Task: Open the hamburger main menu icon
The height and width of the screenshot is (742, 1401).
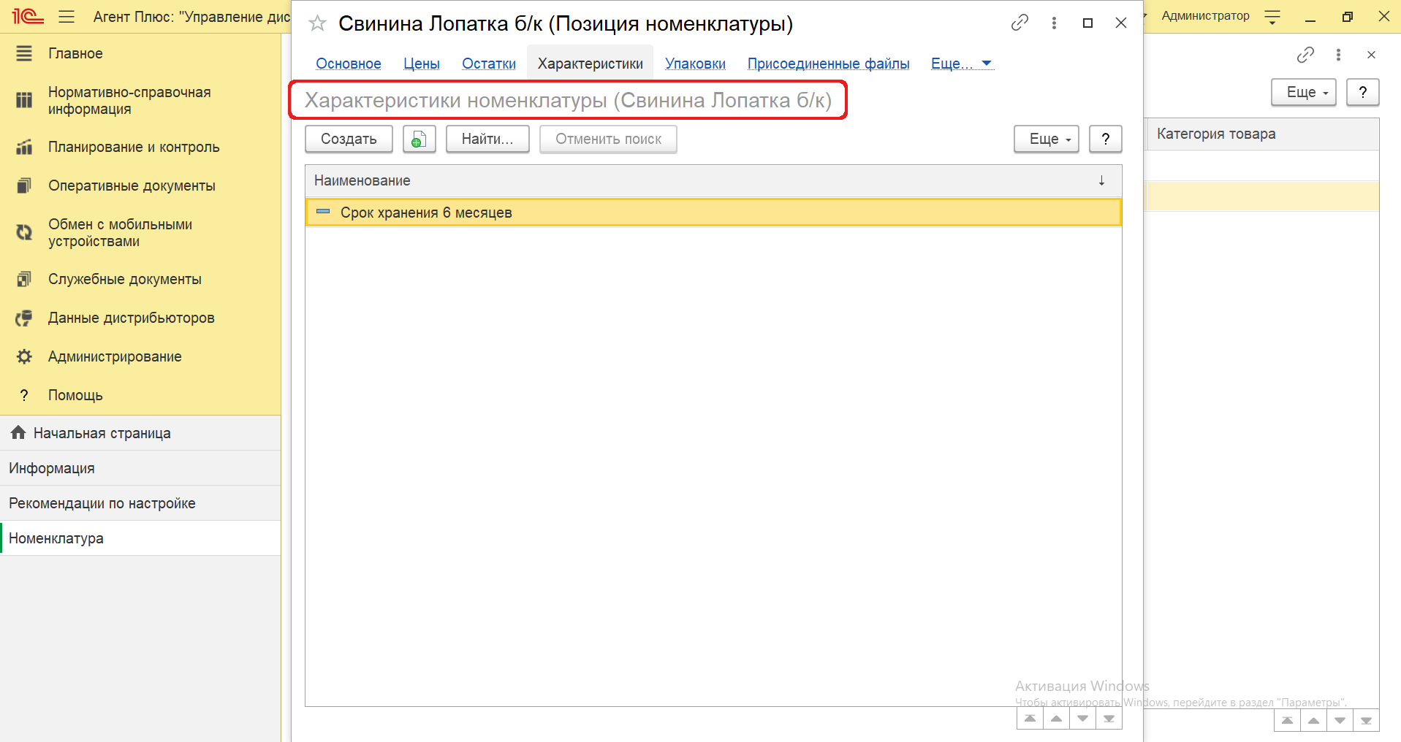Action: 67,17
